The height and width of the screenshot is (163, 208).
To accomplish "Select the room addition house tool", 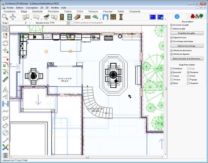I will pos(46,17).
